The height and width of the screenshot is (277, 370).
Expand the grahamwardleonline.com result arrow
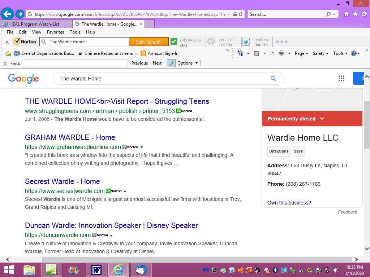[x=142, y=147]
